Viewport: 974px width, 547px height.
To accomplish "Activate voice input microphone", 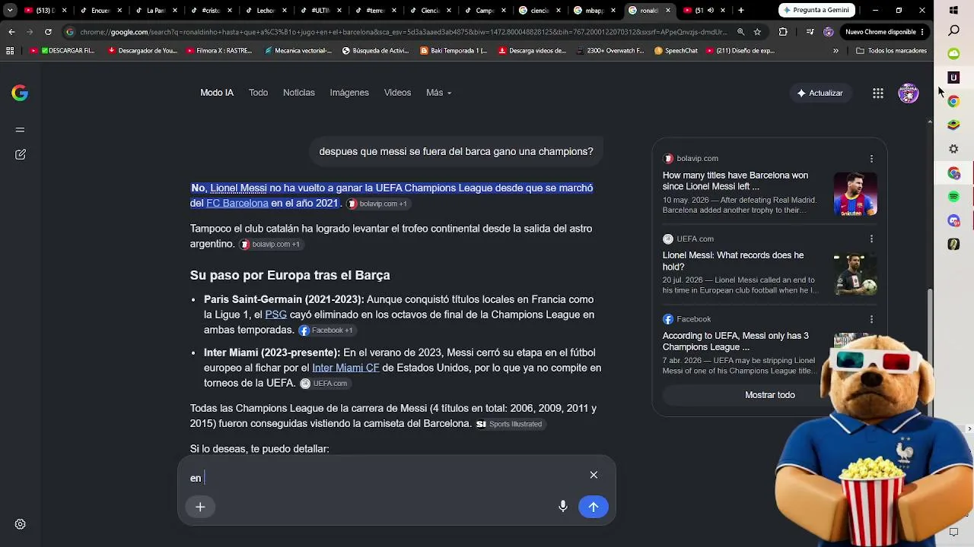I will pyautogui.click(x=563, y=507).
